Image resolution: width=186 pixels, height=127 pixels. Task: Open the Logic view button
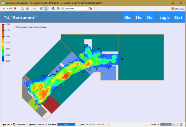pos(164,17)
